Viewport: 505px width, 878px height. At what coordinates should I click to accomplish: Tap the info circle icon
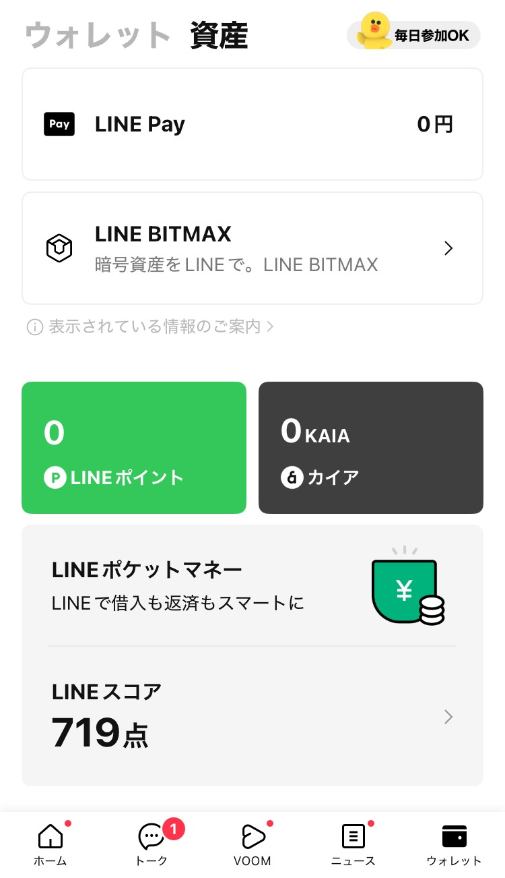point(34,327)
